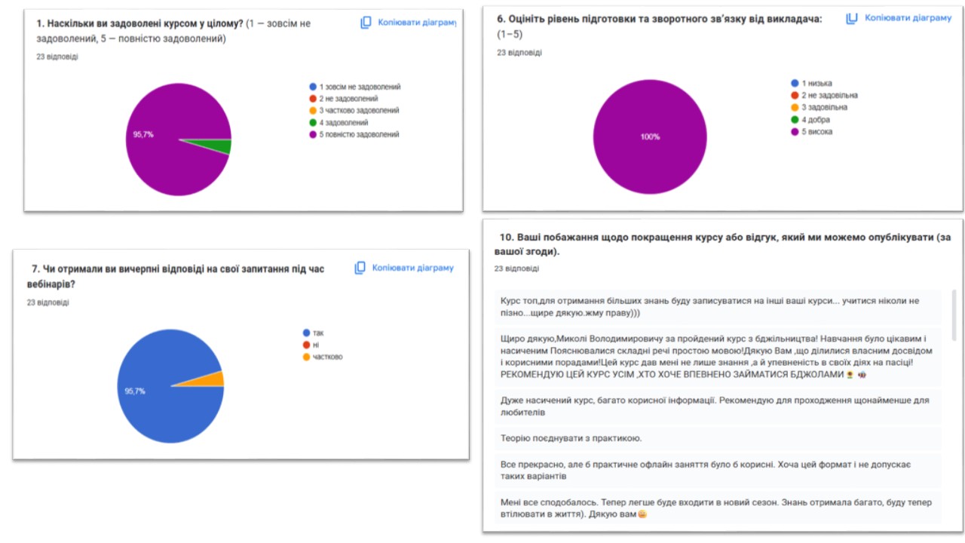Click purple '5 висока' legend dot
Image resolution: width=965 pixels, height=543 pixels.
pyautogui.click(x=795, y=132)
